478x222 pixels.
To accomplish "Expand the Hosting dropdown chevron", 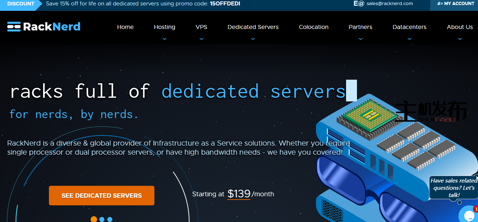I will [165, 39].
